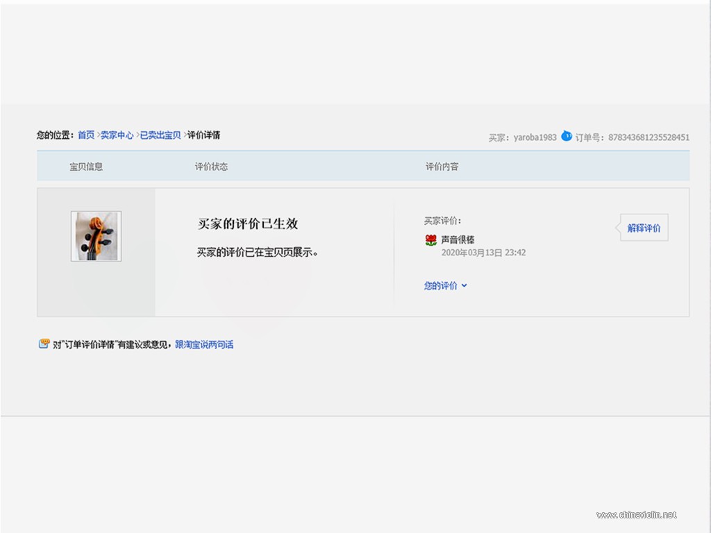The height and width of the screenshot is (533, 711).
Task: Expand the 您的评价 section
Action: coord(440,285)
